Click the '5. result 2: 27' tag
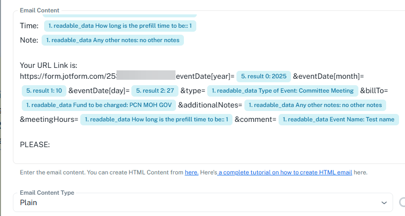The image size is (405, 216). click(154, 91)
